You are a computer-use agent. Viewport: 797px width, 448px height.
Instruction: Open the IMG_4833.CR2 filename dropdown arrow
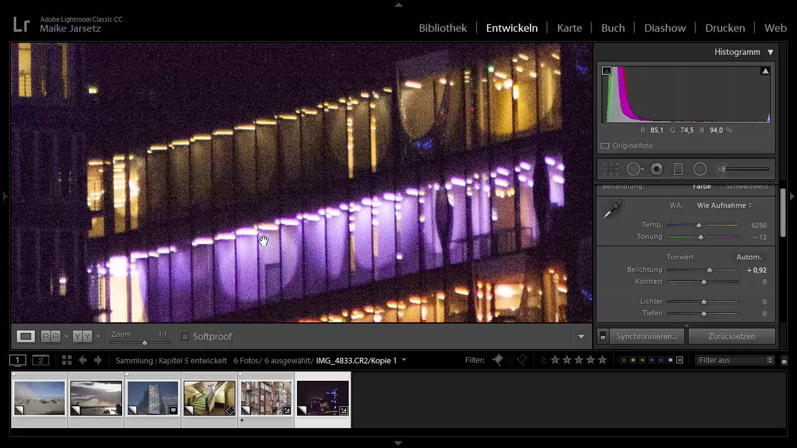click(403, 360)
